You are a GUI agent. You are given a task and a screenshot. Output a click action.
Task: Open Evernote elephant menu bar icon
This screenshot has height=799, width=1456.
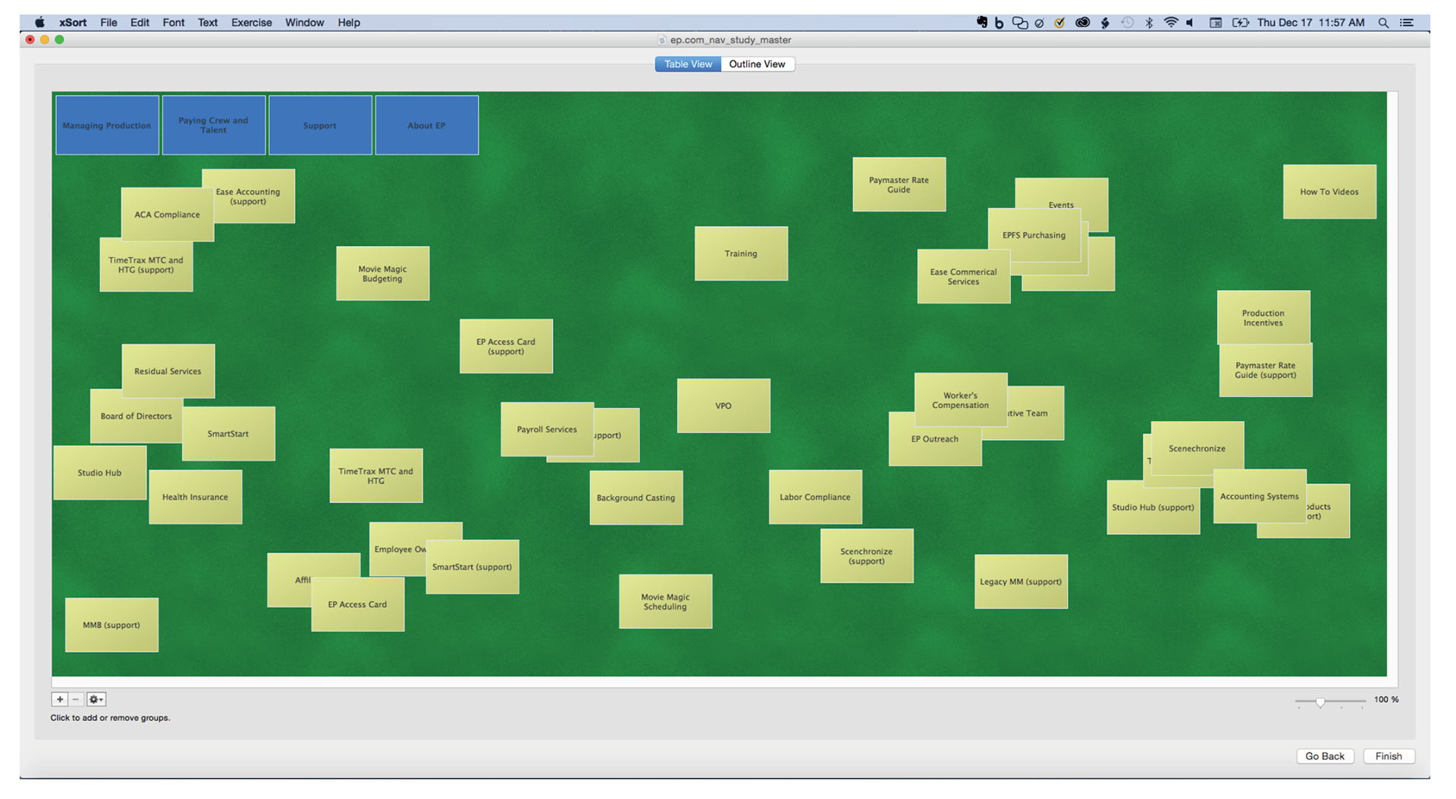click(x=982, y=23)
